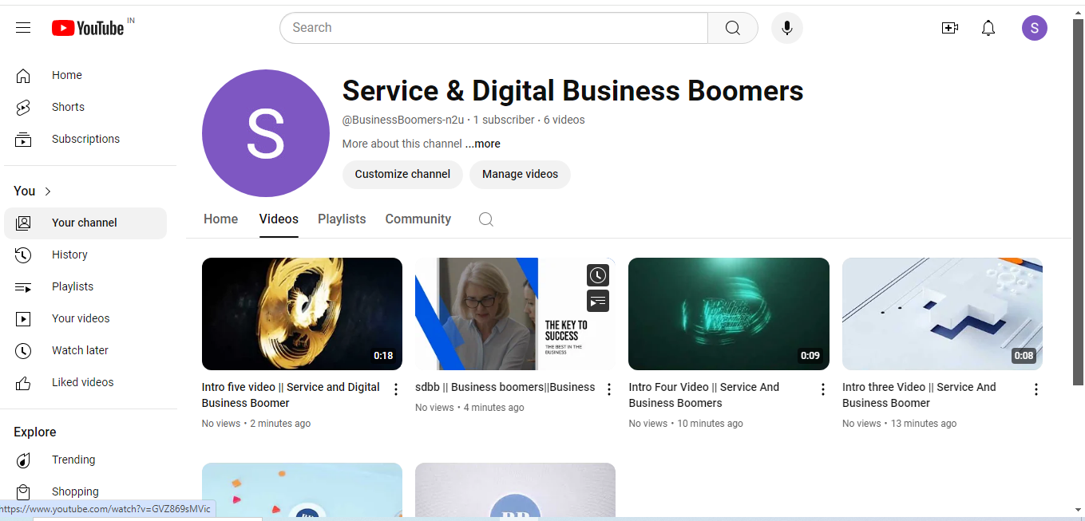This screenshot has width=1085, height=521.
Task: Add sdbb video to queue
Action: [598, 301]
